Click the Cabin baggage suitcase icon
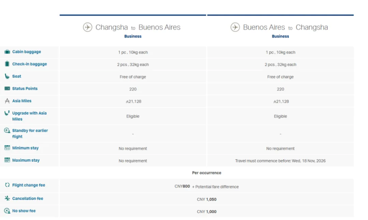The width and height of the screenshot is (368, 220). [7, 52]
